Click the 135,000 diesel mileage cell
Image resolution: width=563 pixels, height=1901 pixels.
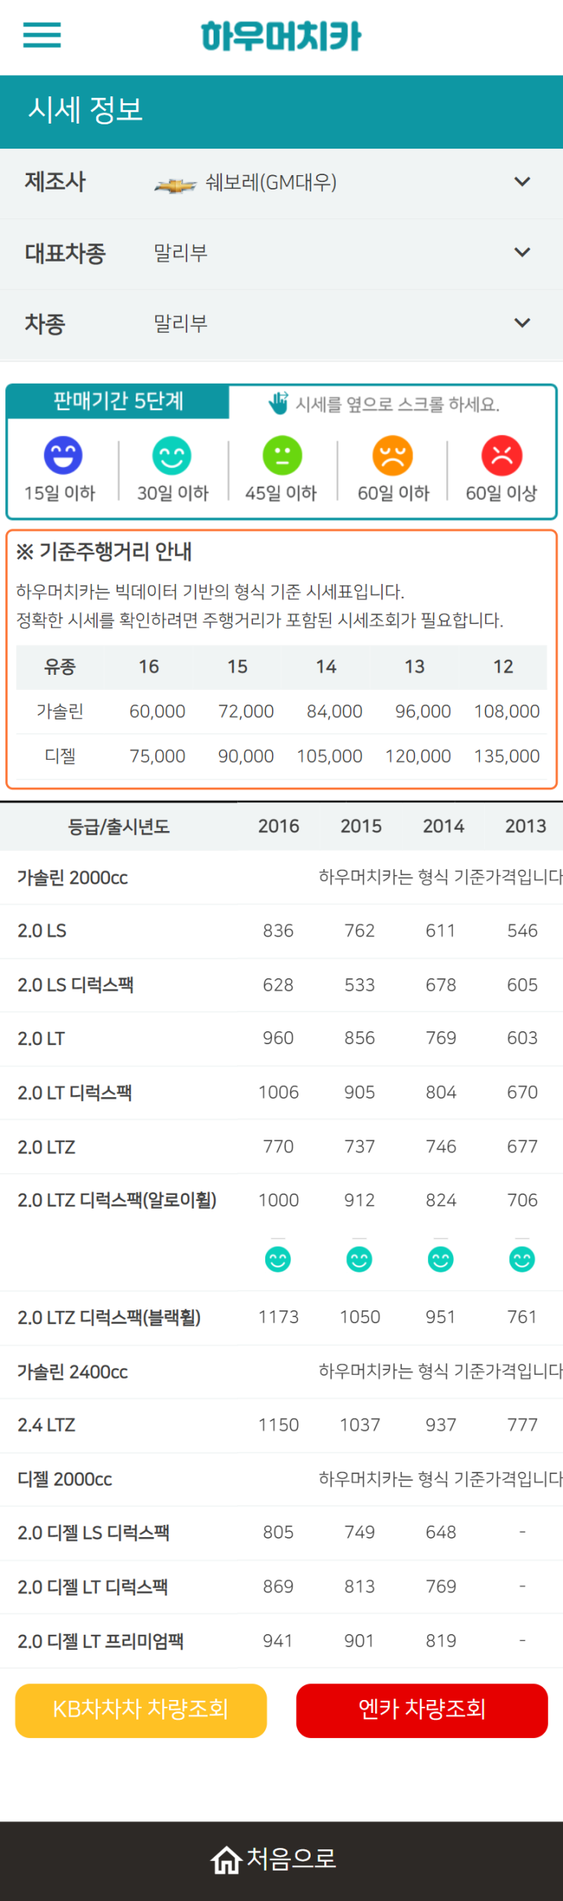pyautogui.click(x=507, y=757)
